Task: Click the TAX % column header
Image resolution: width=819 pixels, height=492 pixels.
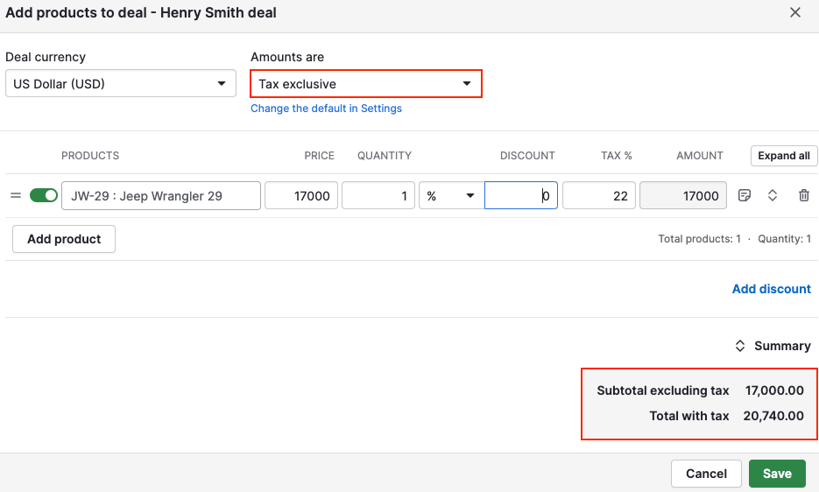Action: 617,156
